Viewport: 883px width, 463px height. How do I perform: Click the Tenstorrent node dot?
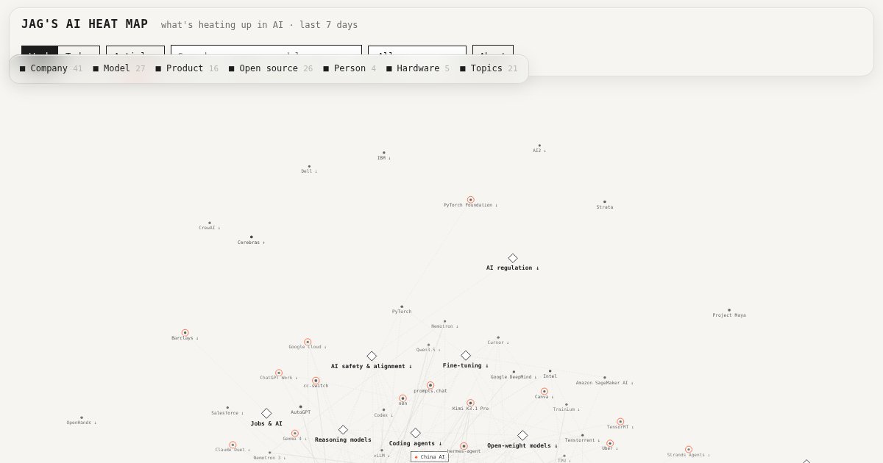tap(582, 435)
